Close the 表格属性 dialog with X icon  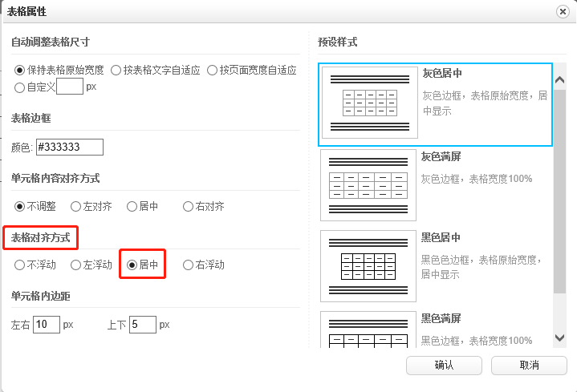tap(563, 11)
